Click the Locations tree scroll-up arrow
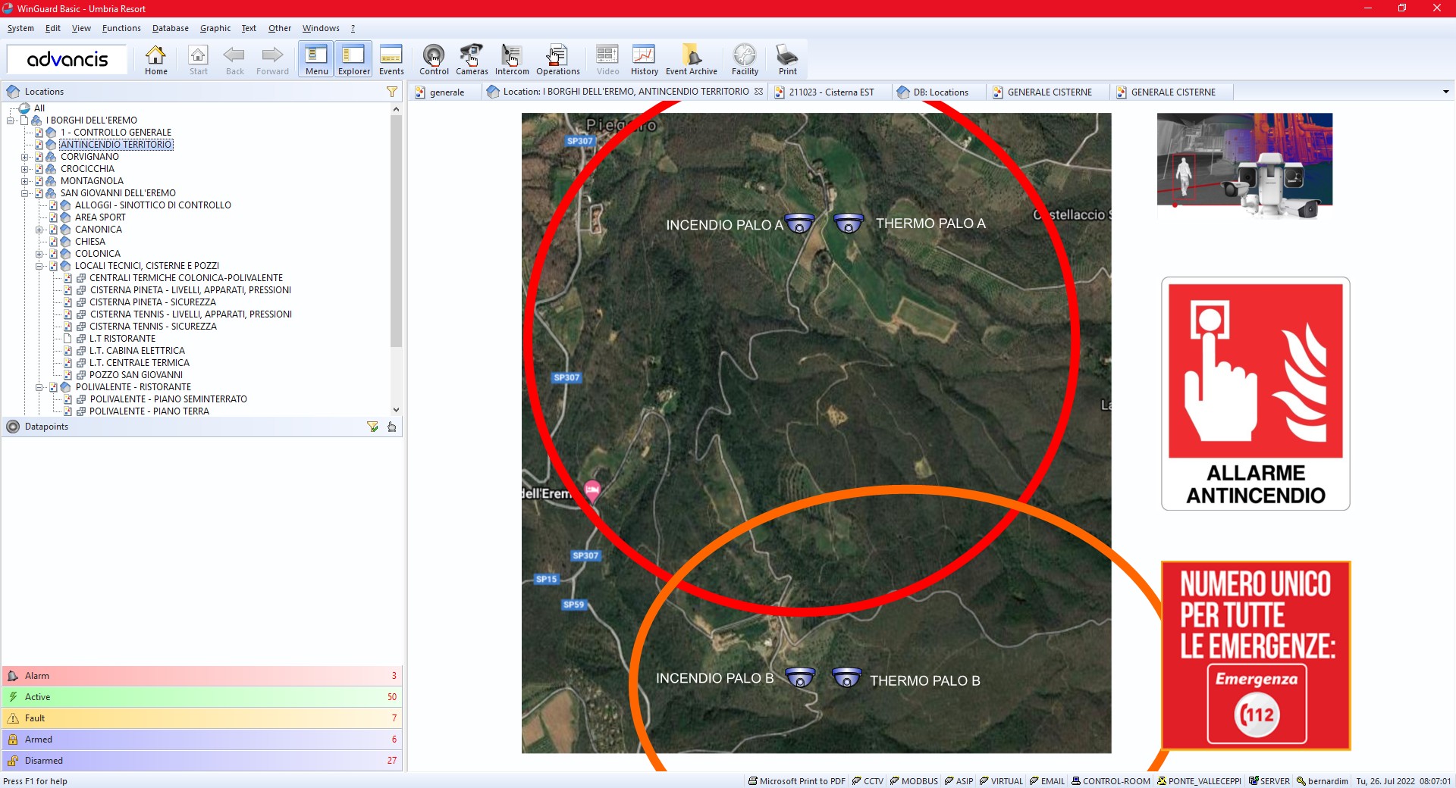This screenshot has height=788, width=1456. (x=396, y=109)
